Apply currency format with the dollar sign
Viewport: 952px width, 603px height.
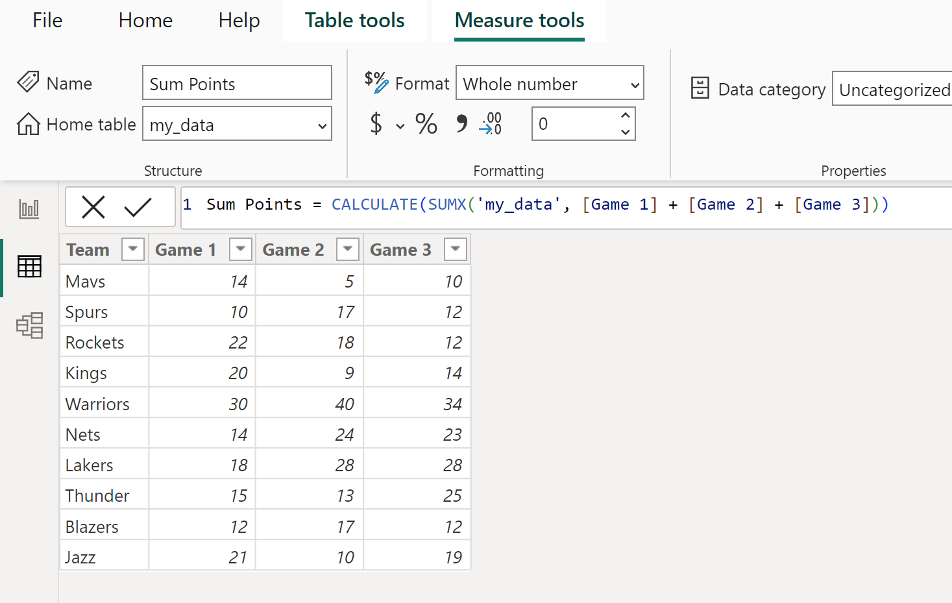click(x=377, y=124)
